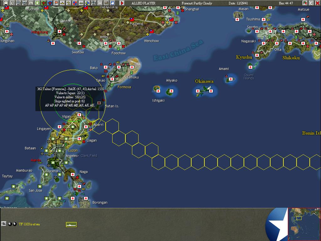Click the 'Forecast: Partly Cloudy' text
The width and height of the screenshot is (321, 241).
[x=197, y=3]
